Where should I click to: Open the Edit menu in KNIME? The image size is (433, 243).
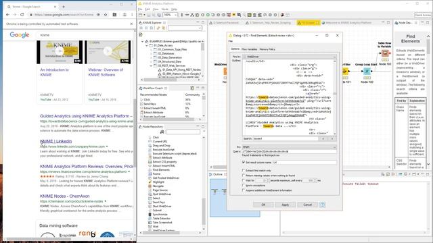[x=147, y=9]
